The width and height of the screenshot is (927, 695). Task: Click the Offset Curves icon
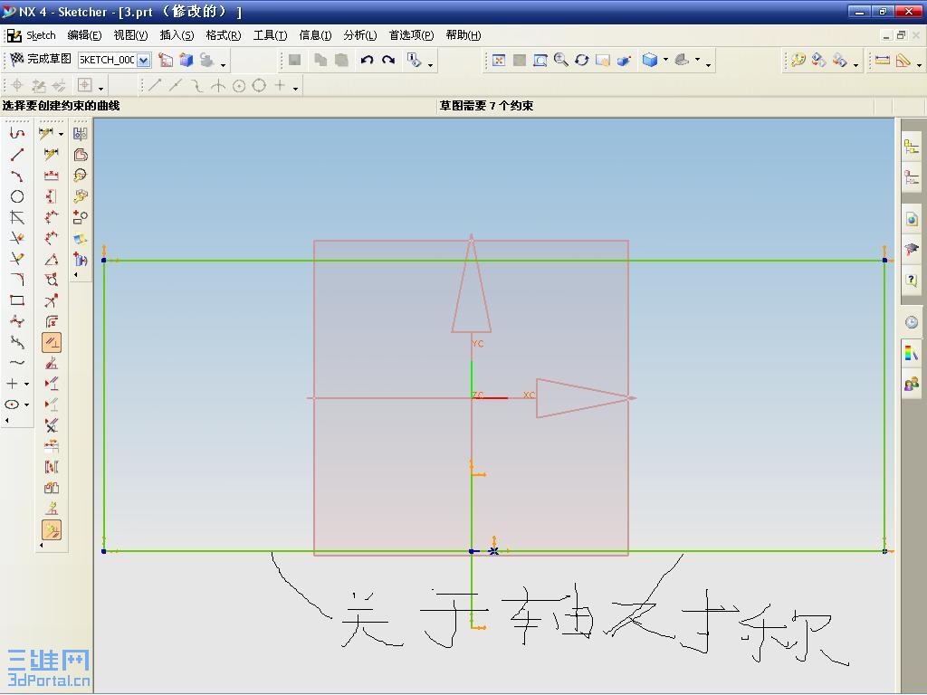[81, 155]
